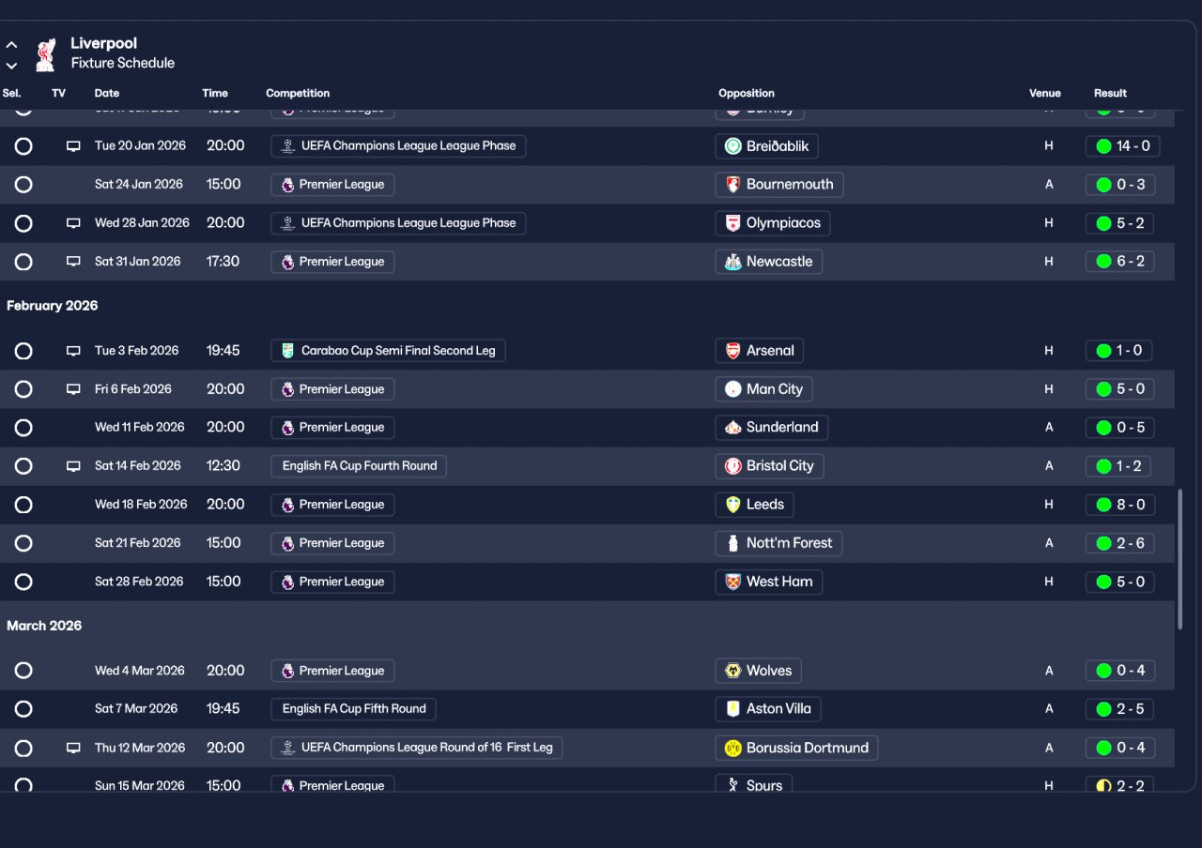
Task: Click the Newcastle club badge
Action: click(733, 262)
